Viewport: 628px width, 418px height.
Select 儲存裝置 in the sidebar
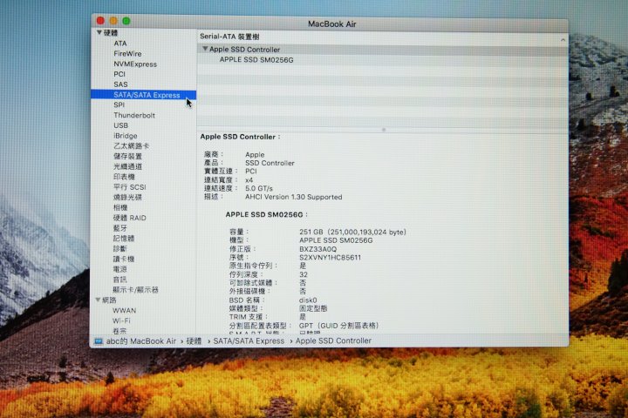[x=127, y=156]
